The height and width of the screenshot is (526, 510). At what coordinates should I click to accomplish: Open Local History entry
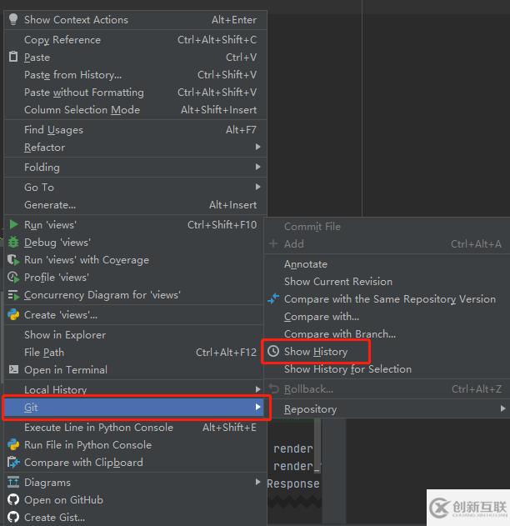click(x=135, y=389)
